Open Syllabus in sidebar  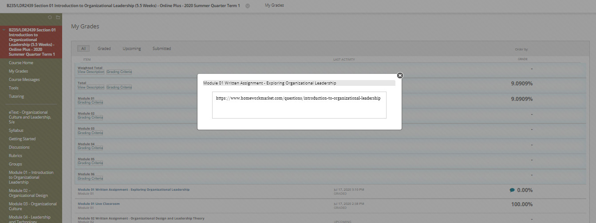click(16, 131)
